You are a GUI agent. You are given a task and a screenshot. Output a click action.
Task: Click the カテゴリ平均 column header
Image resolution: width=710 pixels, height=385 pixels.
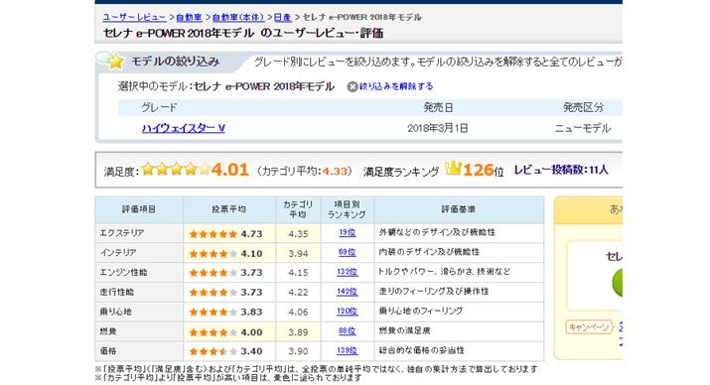coord(298,209)
